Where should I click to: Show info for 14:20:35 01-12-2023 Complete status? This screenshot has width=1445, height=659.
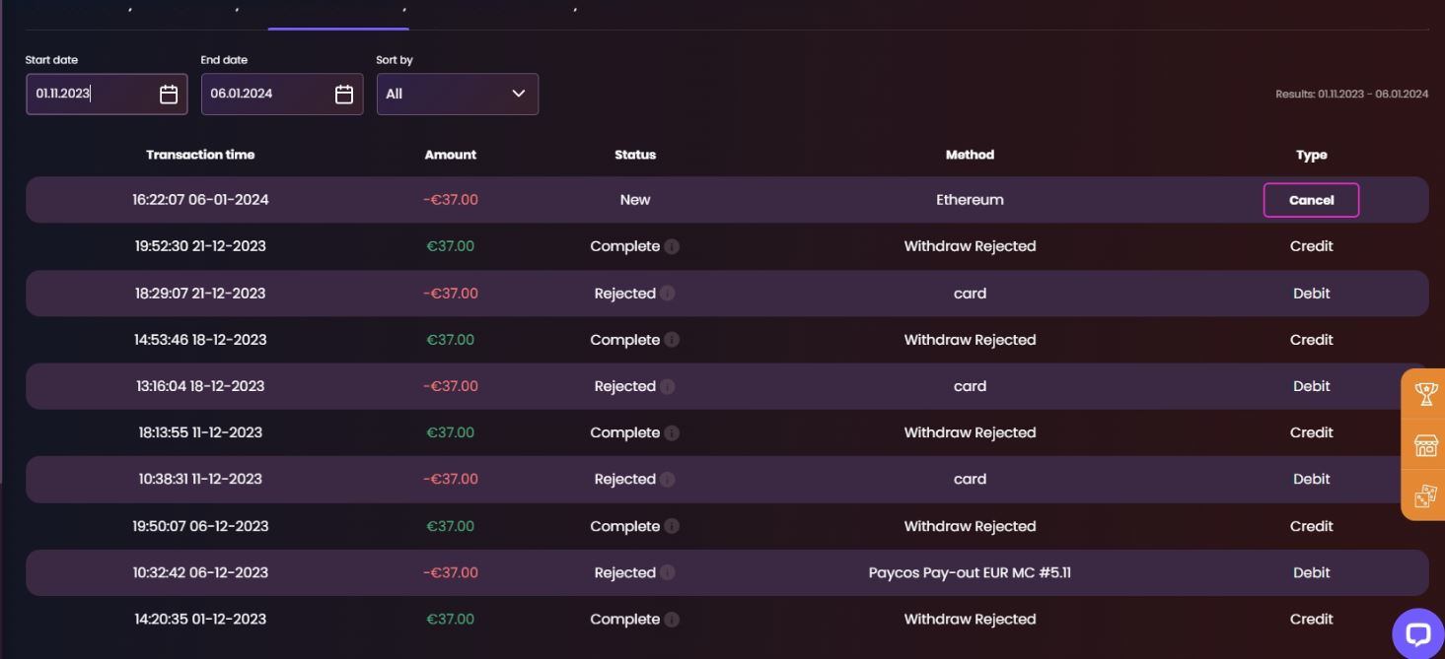[672, 620]
